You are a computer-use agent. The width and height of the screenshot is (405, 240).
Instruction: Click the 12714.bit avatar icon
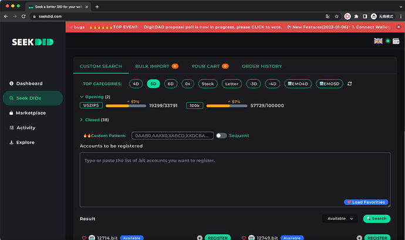92,238
